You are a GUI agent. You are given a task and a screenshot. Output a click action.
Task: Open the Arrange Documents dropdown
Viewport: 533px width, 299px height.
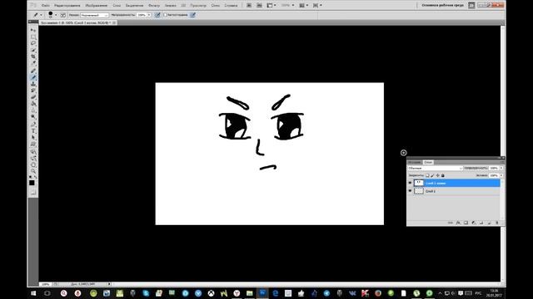point(304,5)
